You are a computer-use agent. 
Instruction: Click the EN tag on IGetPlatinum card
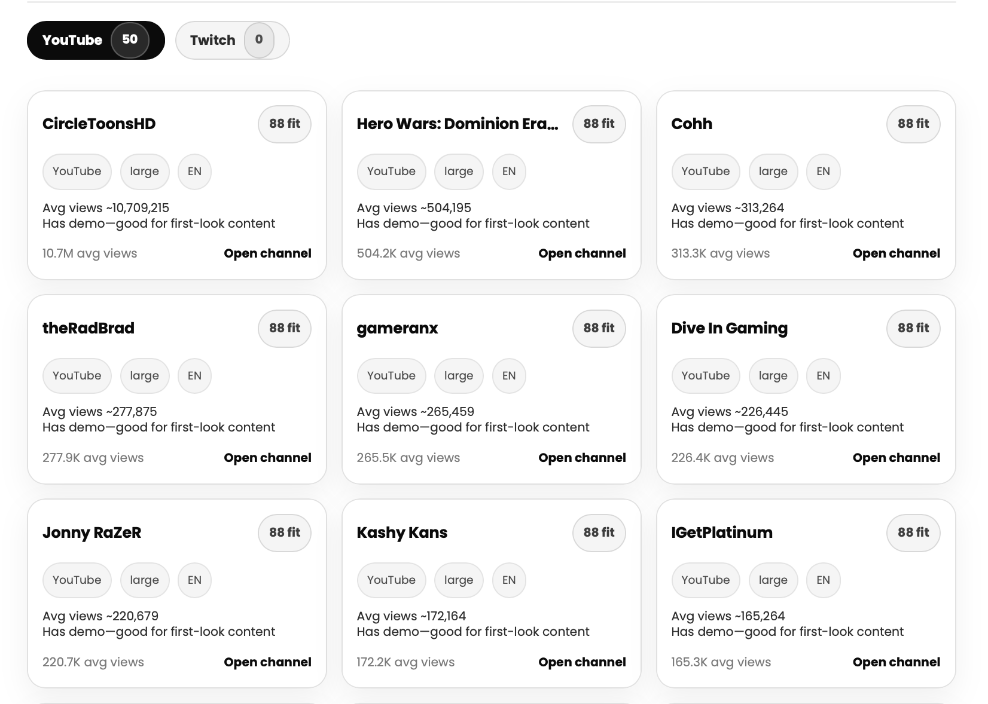[x=823, y=580]
